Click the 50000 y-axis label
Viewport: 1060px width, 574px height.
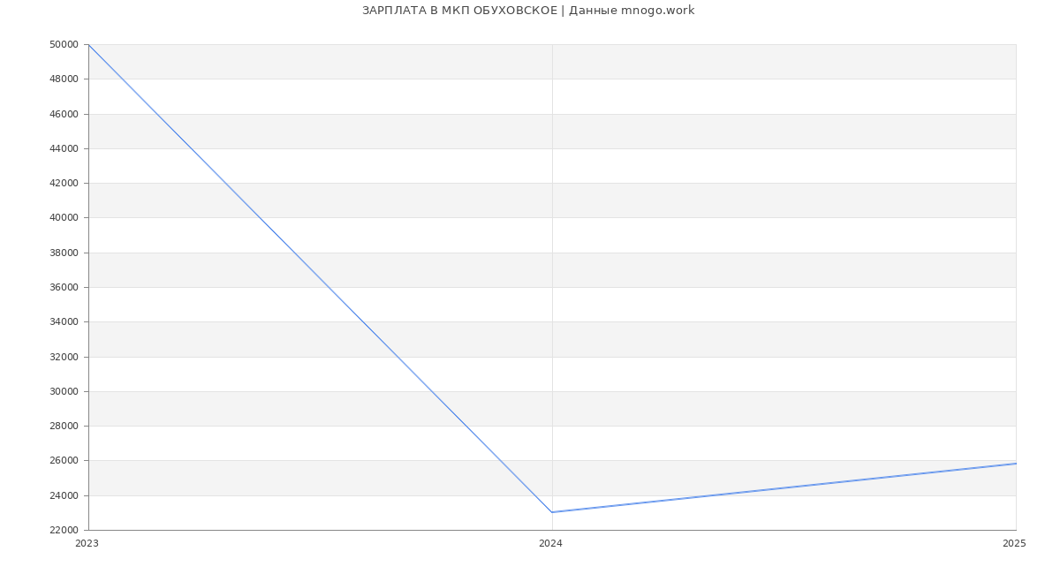coord(65,44)
